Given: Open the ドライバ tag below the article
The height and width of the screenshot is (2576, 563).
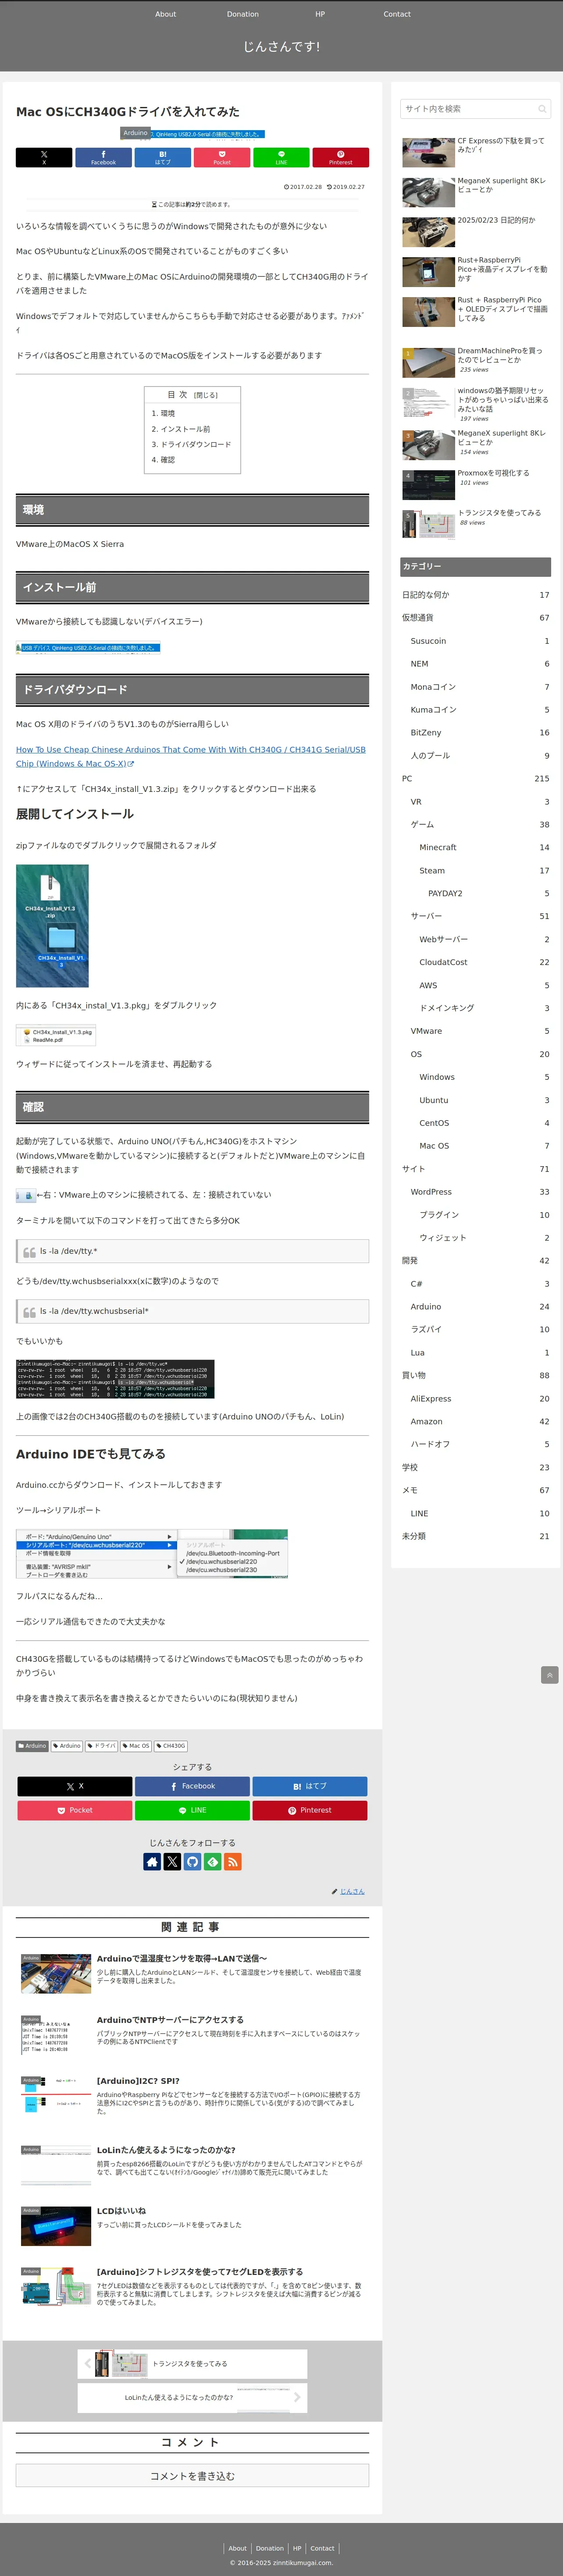Looking at the screenshot, I should click(101, 1746).
